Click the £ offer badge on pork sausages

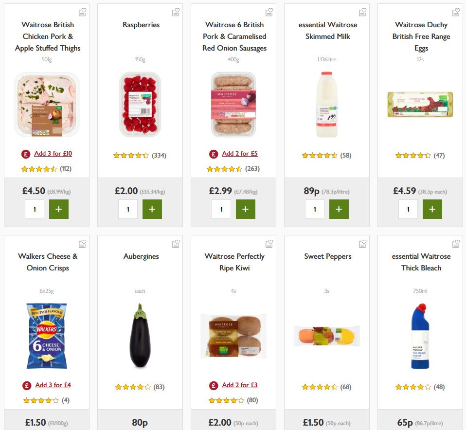pos(213,153)
